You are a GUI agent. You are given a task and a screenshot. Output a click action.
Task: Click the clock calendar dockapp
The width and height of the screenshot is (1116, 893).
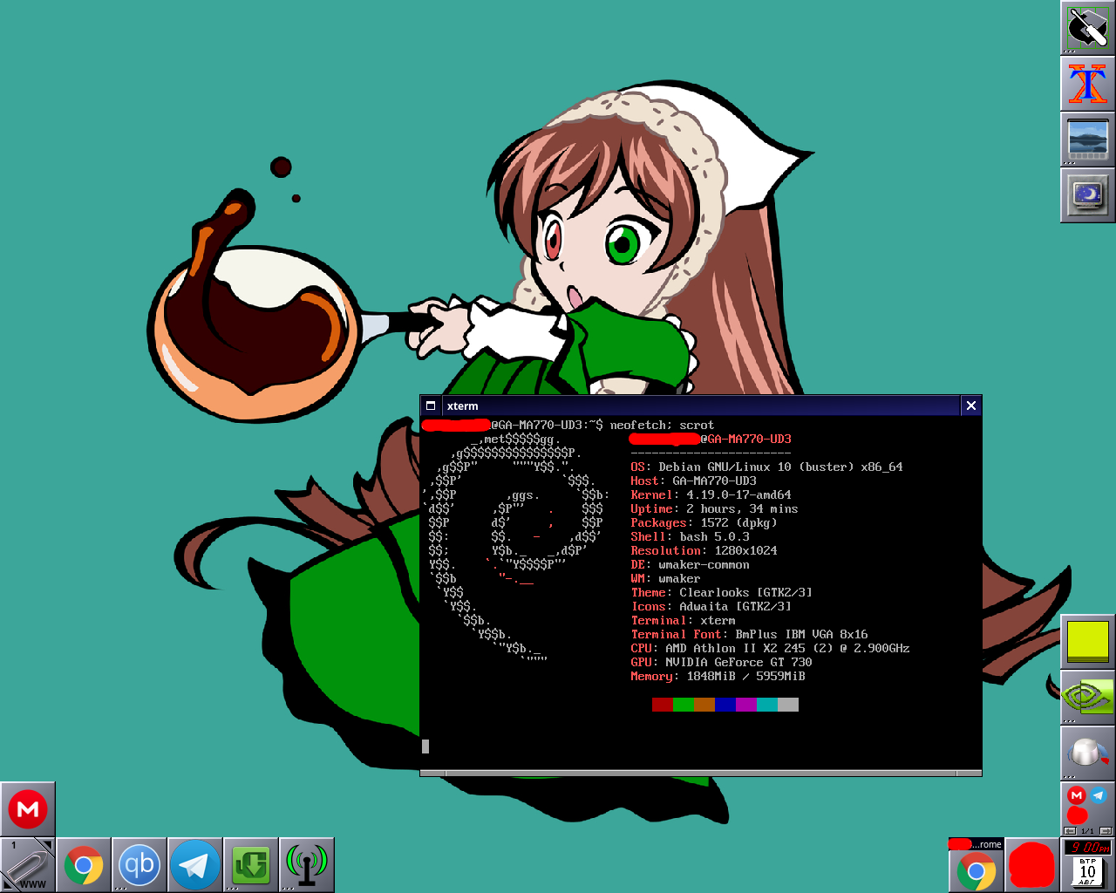[1087, 865]
